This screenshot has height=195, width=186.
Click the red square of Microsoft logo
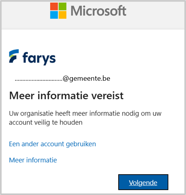[x=54, y=7]
